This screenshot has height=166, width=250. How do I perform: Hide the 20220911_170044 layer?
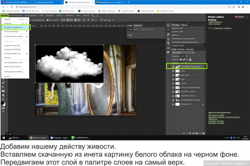click(x=173, y=92)
